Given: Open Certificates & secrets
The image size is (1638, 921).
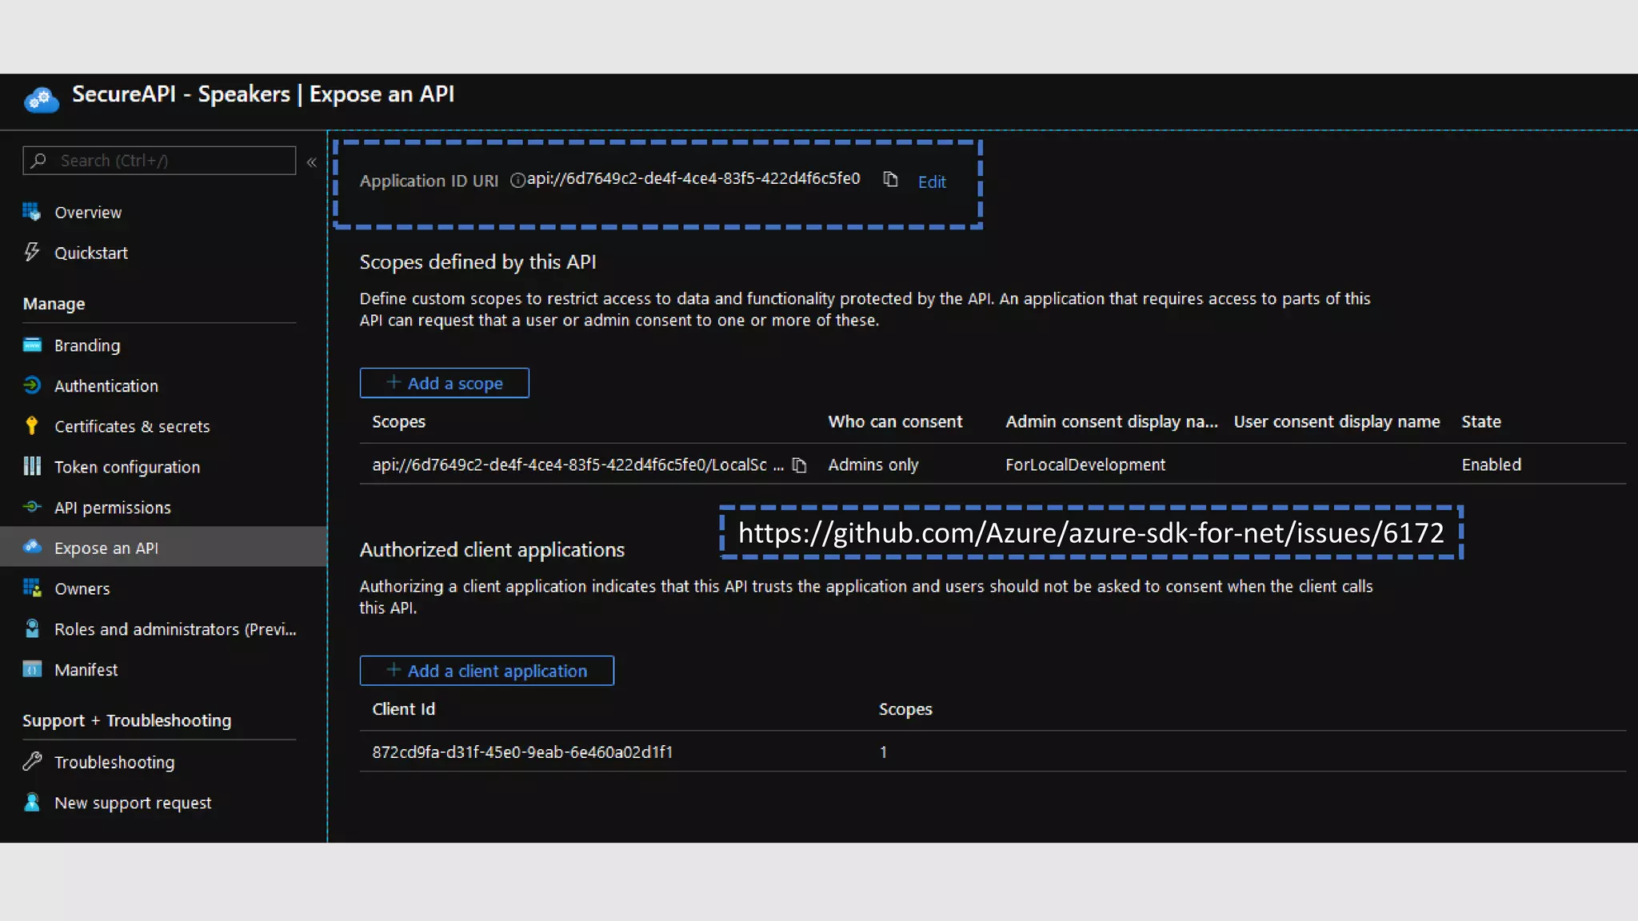Looking at the screenshot, I should (x=132, y=426).
